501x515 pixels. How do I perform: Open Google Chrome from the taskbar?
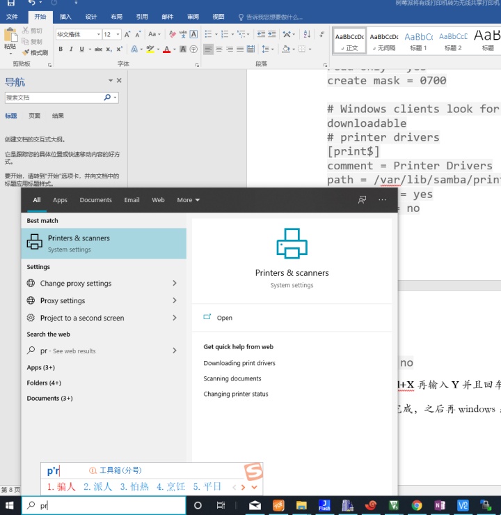pyautogui.click(x=417, y=505)
